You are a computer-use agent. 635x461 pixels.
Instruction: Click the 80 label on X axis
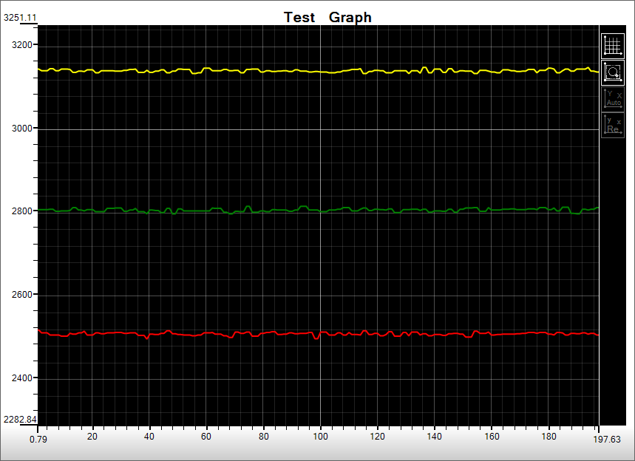click(264, 437)
